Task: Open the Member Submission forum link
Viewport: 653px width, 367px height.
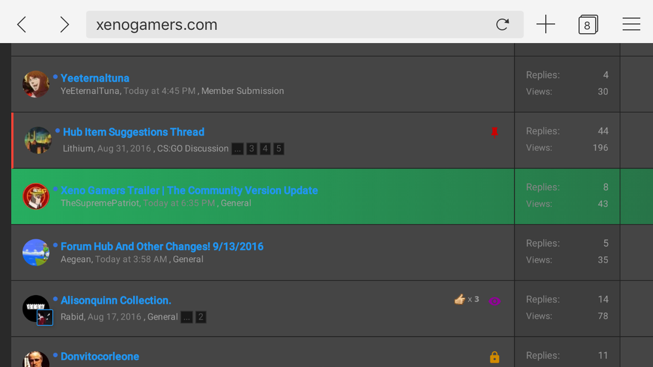Action: 242,91
